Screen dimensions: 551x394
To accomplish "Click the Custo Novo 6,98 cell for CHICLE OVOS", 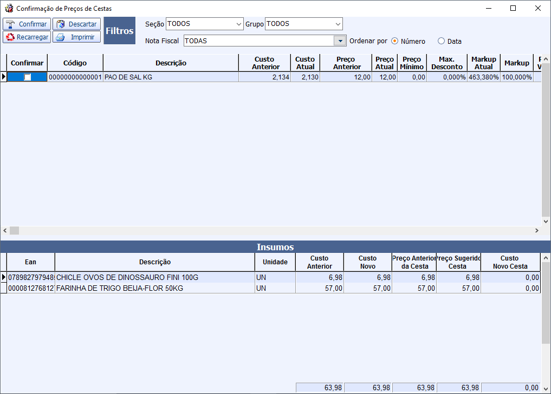I will [x=367, y=277].
